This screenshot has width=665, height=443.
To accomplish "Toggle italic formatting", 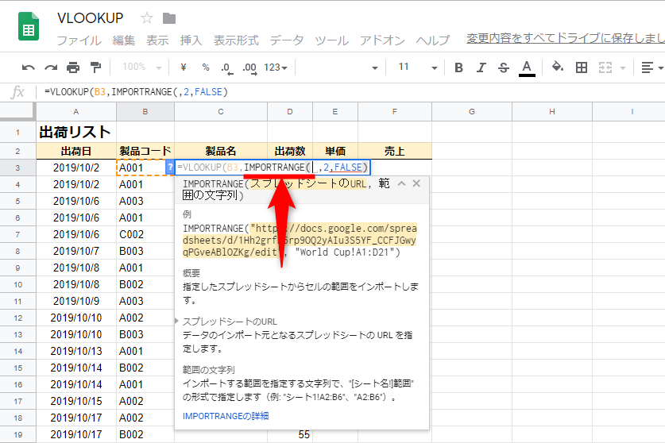I will 481,67.
